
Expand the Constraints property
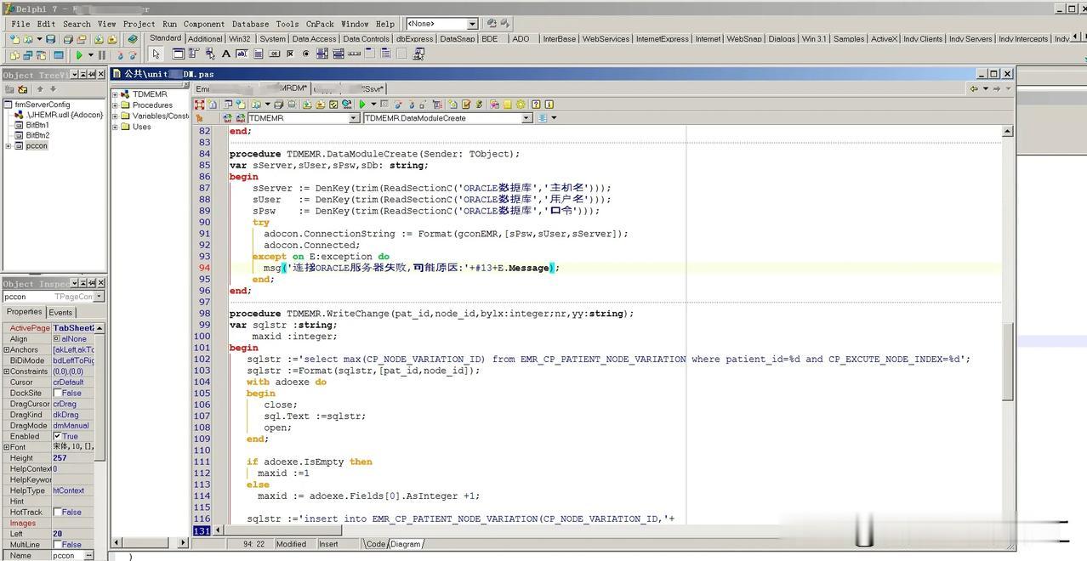(x=7, y=371)
